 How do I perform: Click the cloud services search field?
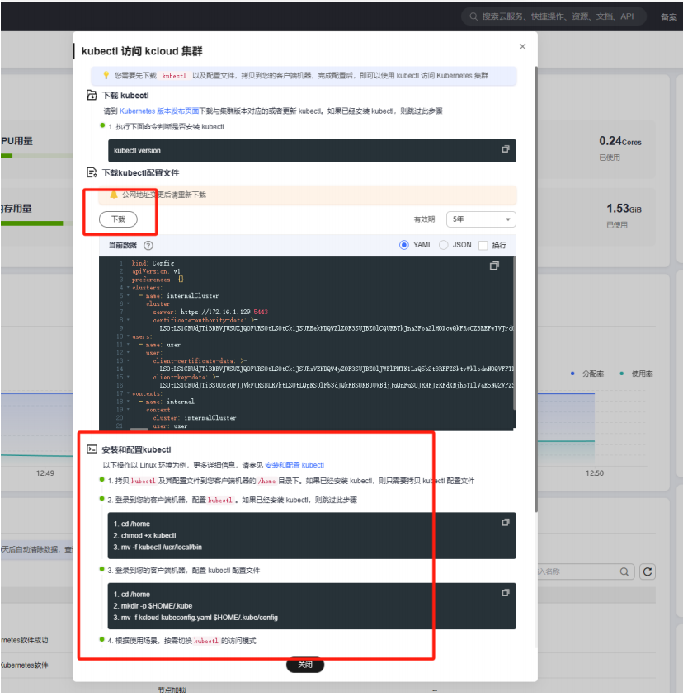click(x=553, y=16)
